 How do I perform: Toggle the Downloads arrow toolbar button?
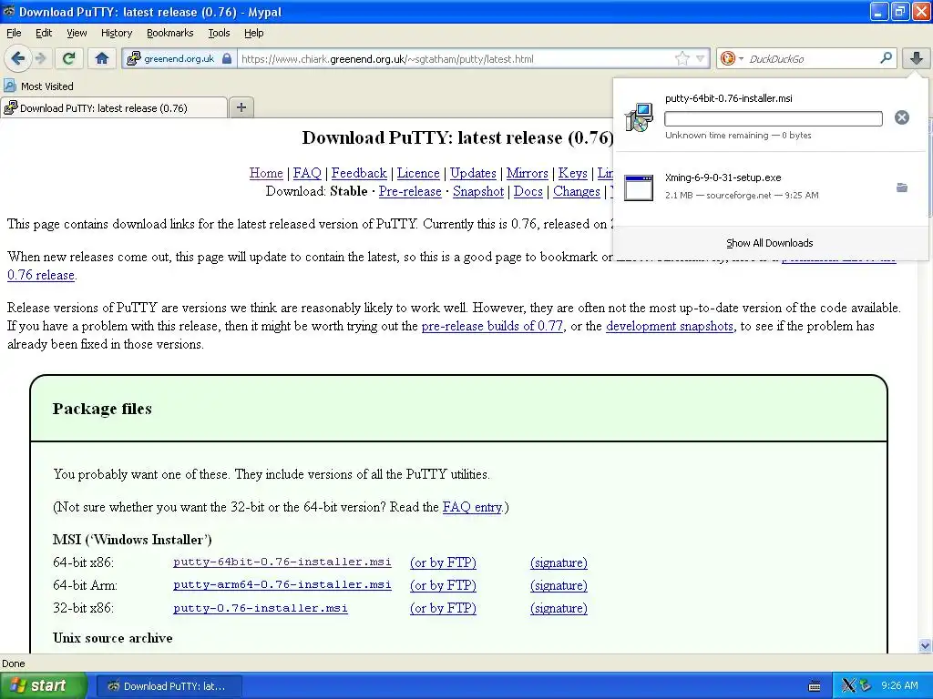coord(917,58)
